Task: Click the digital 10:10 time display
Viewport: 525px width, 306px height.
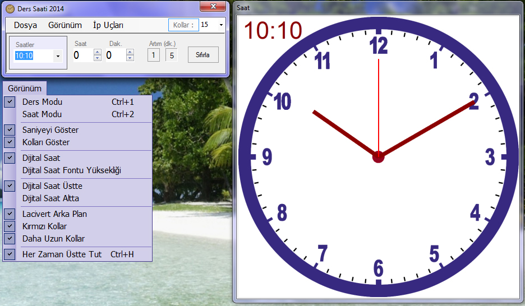Action: (273, 31)
